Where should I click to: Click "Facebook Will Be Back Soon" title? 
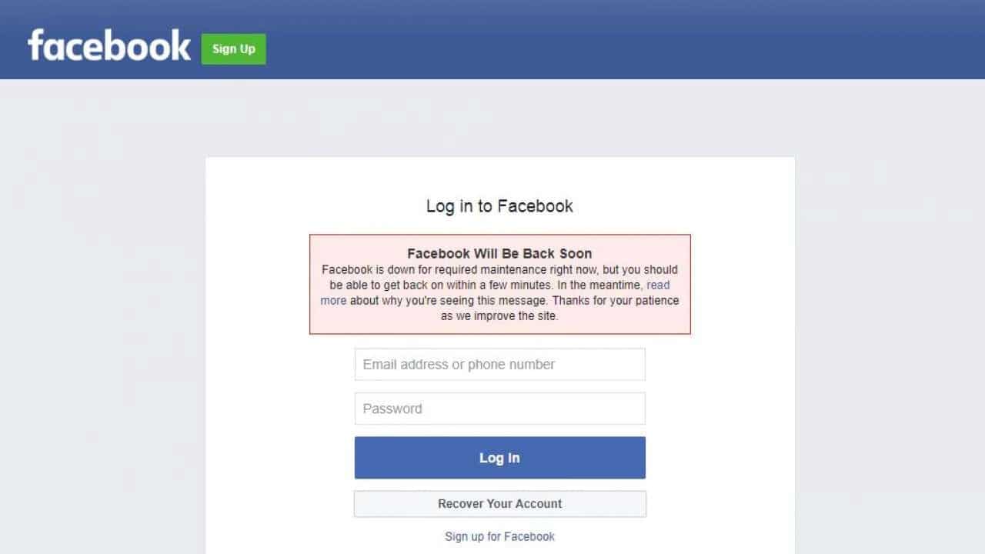pyautogui.click(x=499, y=253)
